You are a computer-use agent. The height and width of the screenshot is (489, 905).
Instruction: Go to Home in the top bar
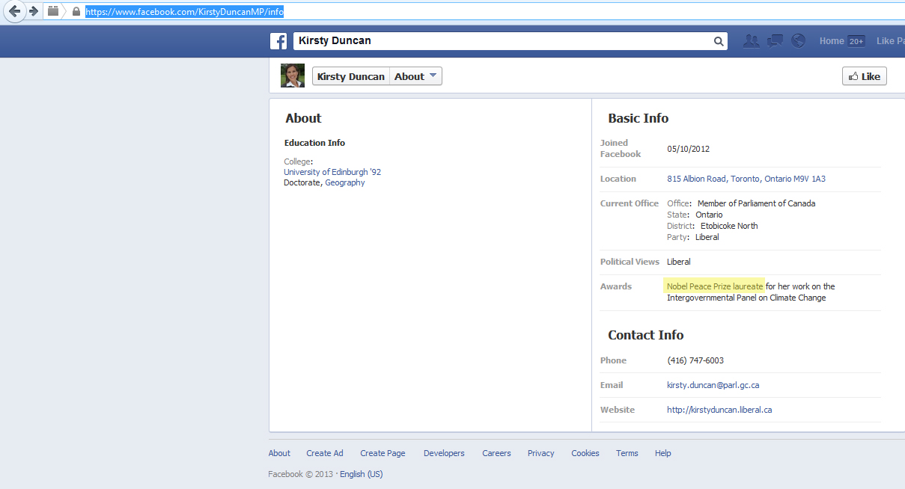[x=831, y=41]
